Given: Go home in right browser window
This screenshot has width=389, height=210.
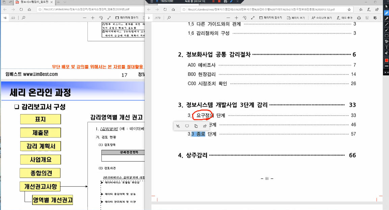Looking at the screenshot, I should [173, 9].
